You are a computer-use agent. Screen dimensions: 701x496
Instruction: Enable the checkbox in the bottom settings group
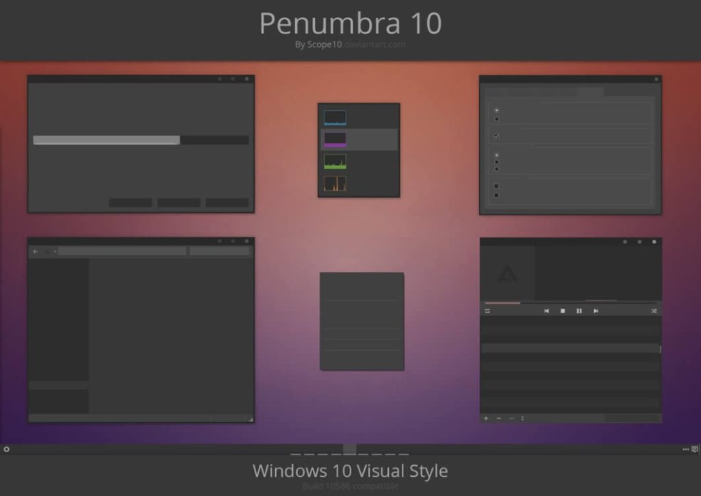click(496, 185)
